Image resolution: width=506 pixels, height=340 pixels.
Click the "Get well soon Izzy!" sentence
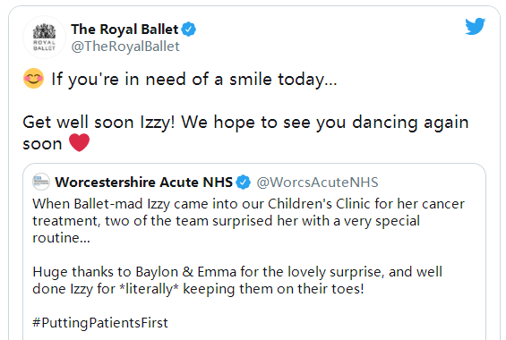[x=99, y=123]
